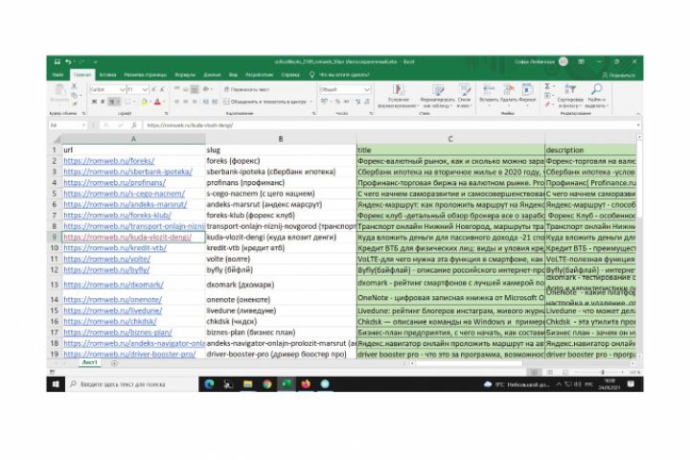Switch to the Вставка tab

click(x=107, y=75)
